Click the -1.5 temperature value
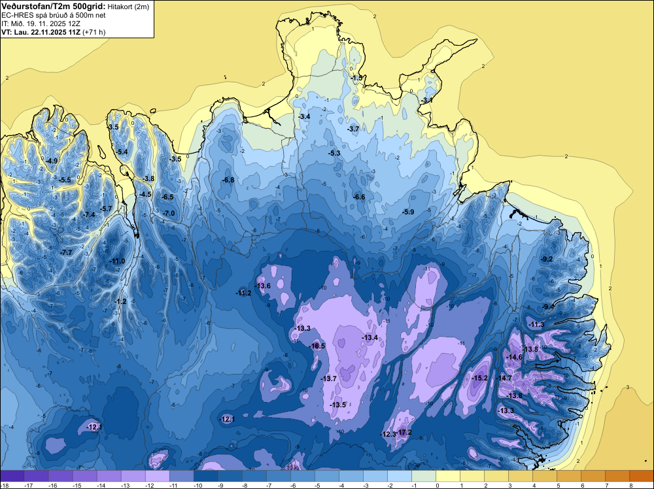 (356, 78)
